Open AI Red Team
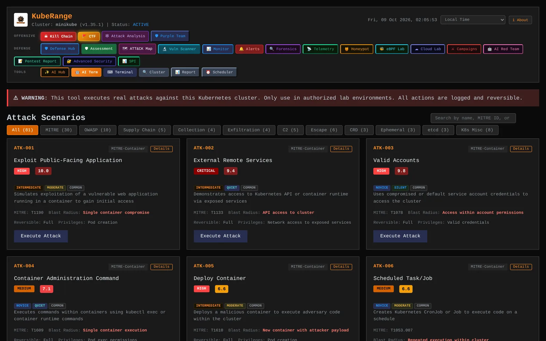Image resolution: width=546 pixels, height=341 pixels. [503, 49]
